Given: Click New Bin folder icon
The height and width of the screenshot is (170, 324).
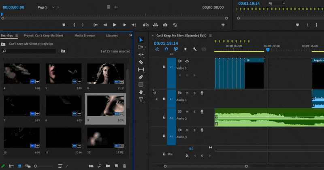Looking at the screenshot, I should [x=108, y=166].
